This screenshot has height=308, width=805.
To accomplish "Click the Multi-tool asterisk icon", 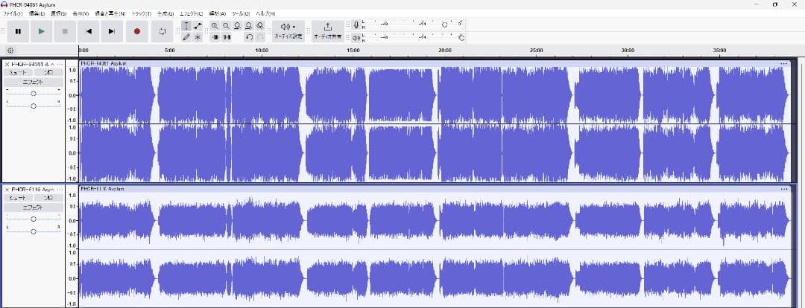I will pos(198,37).
